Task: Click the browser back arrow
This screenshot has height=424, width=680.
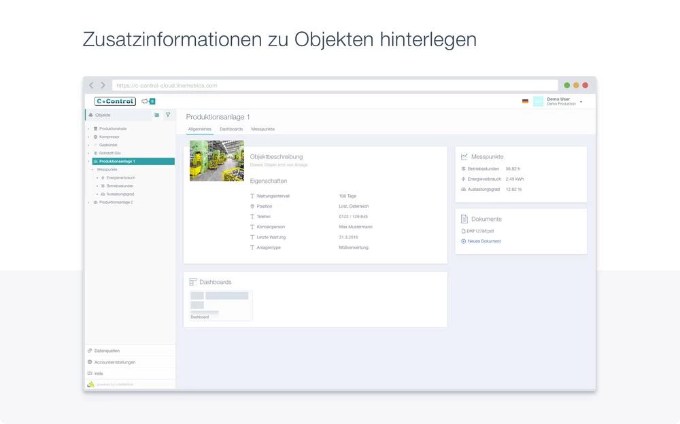Action: click(92, 86)
